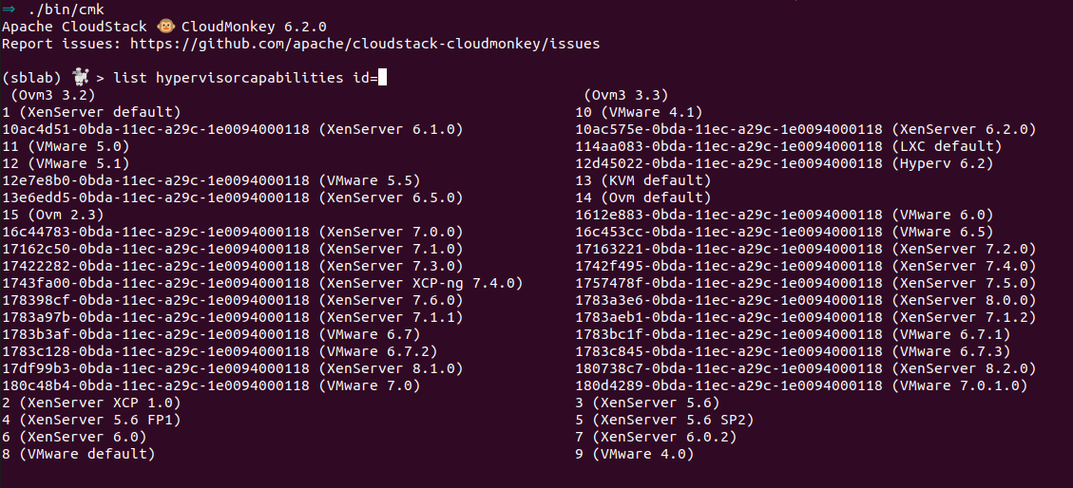The image size is (1073, 488).
Task: Select 6 (XenServer 6.0) entry
Action: click(74, 437)
